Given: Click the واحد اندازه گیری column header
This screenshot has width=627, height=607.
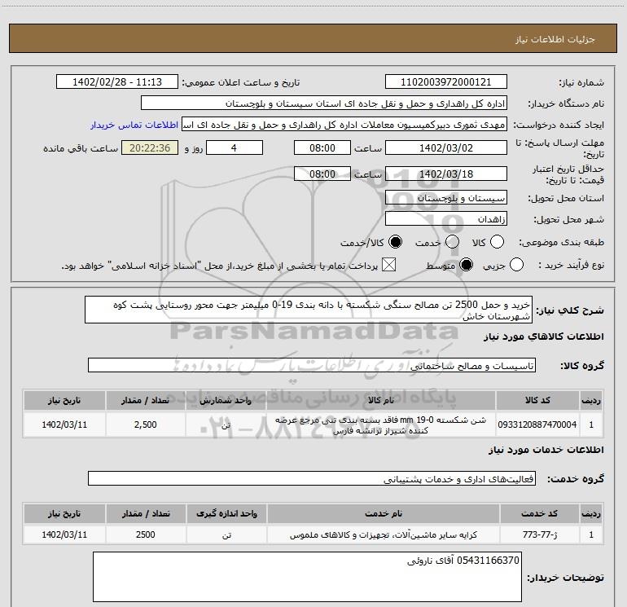Looking at the screenshot, I should click(226, 513).
